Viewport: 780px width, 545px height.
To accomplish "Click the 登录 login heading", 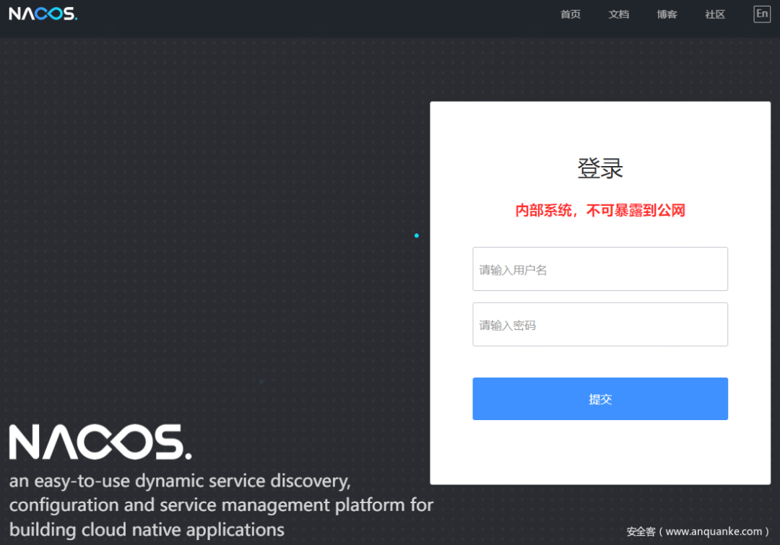I will coord(600,167).
